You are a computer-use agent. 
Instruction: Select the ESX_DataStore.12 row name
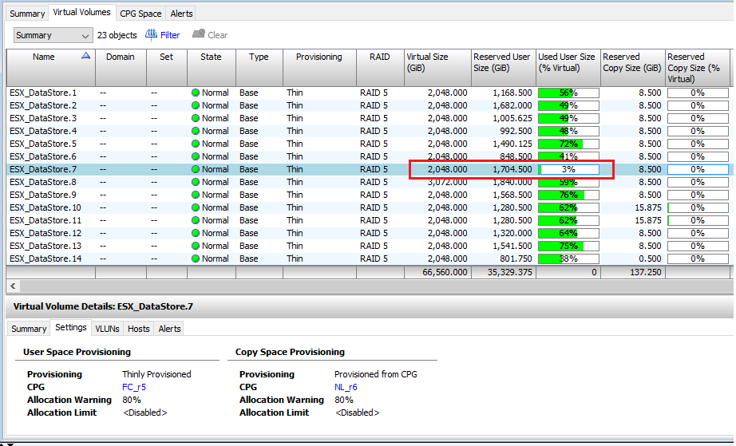[46, 233]
